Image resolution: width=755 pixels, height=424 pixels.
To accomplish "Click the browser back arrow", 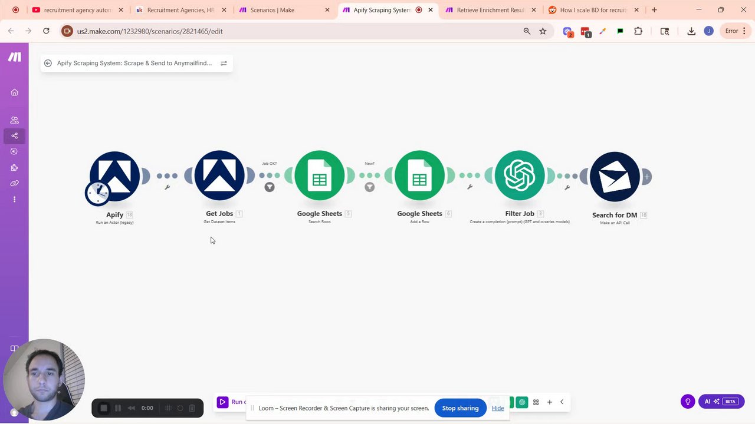I will tap(11, 31).
